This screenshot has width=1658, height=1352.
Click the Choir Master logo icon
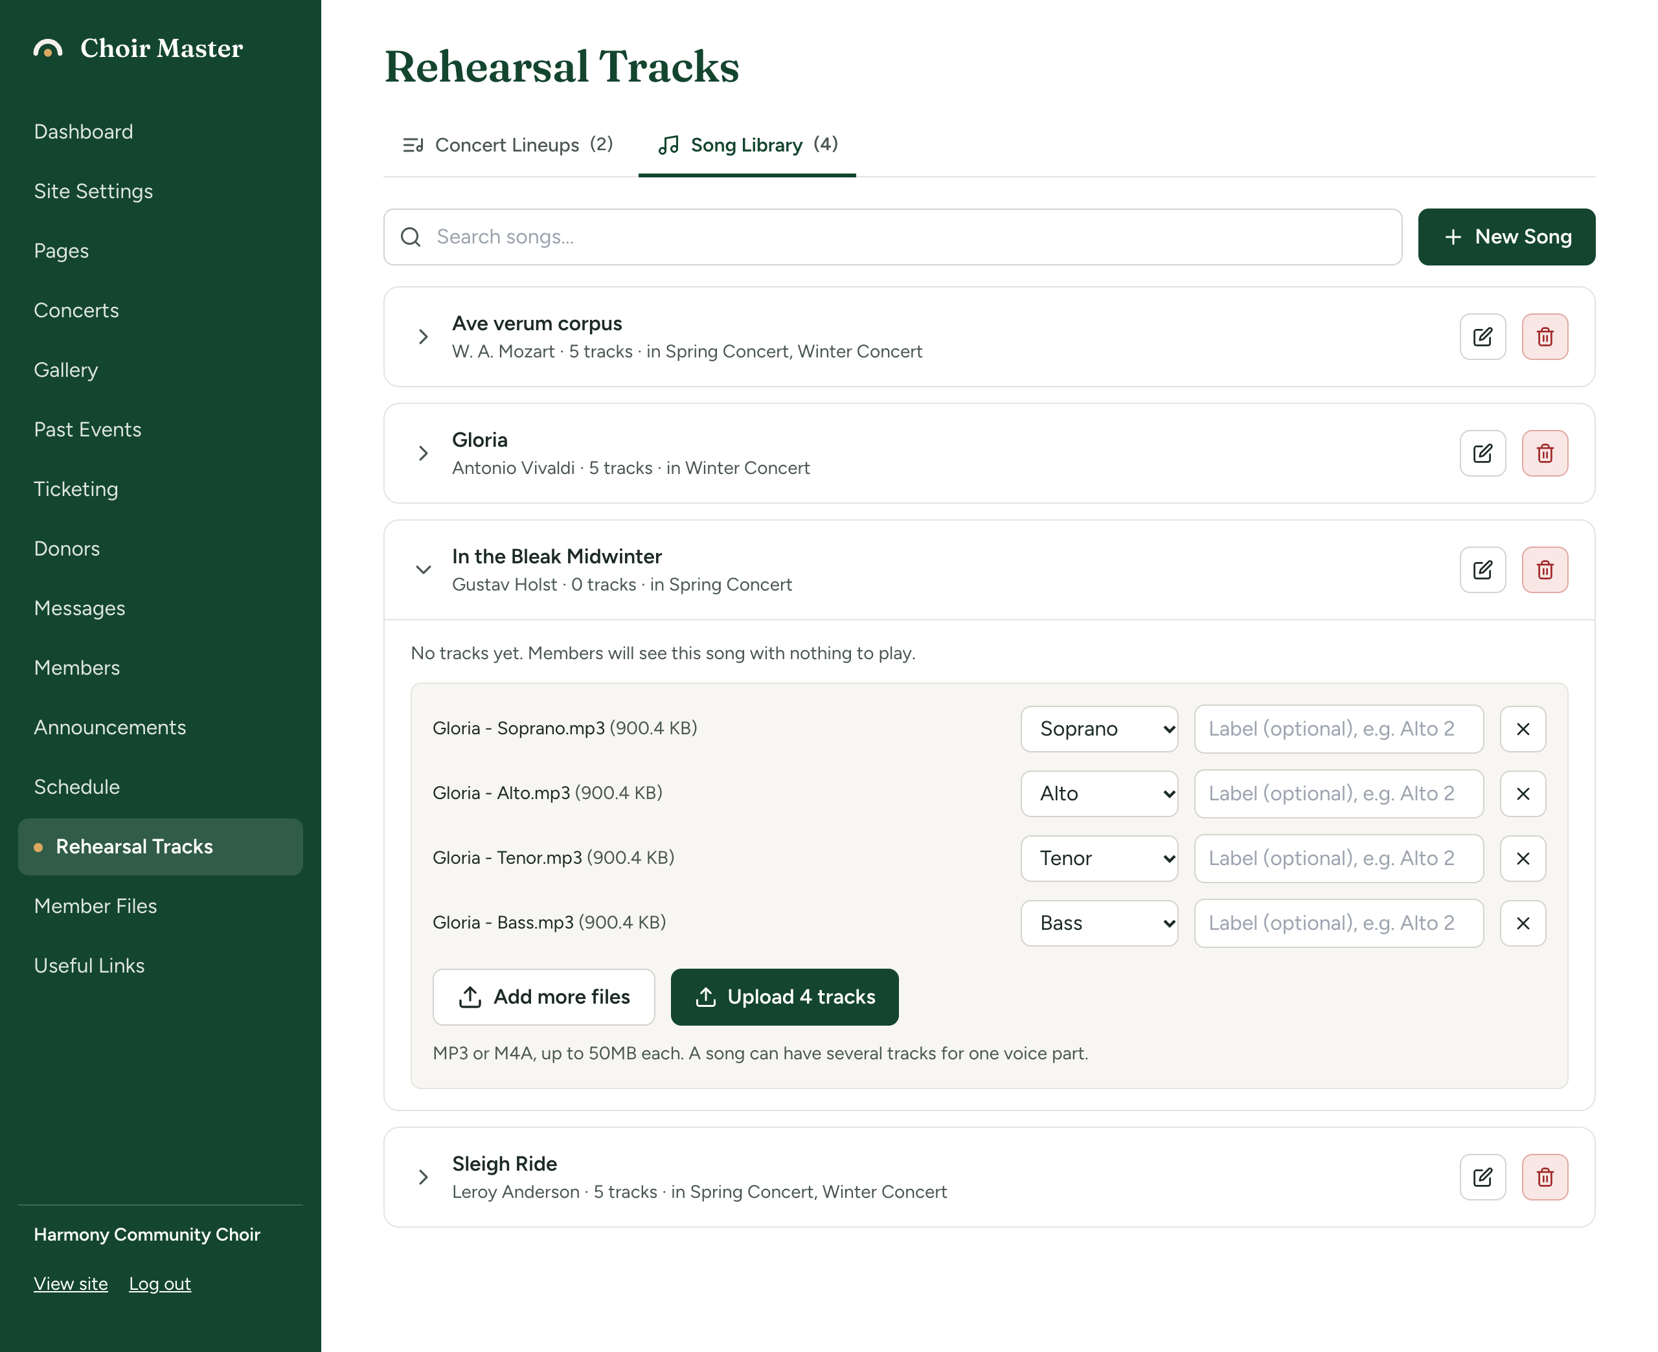coord(47,49)
